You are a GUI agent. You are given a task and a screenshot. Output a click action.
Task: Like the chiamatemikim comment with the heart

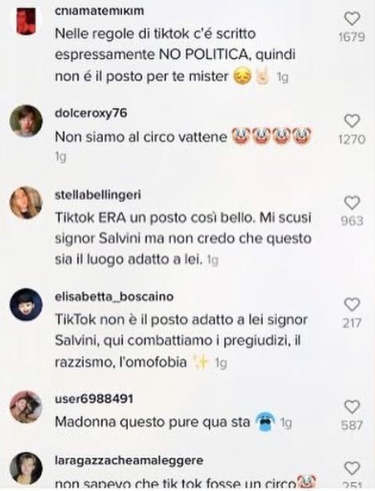(352, 19)
